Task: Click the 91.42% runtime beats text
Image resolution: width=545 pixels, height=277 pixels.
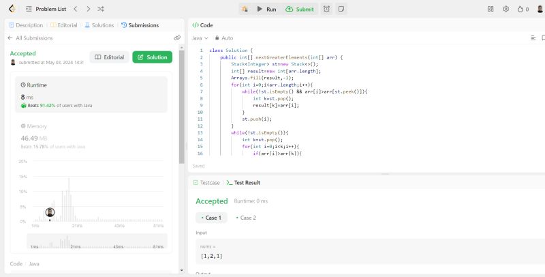Action: pyautogui.click(x=48, y=106)
